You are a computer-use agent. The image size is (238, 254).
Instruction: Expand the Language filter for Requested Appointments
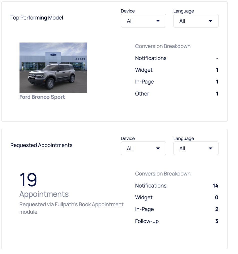coord(196,148)
